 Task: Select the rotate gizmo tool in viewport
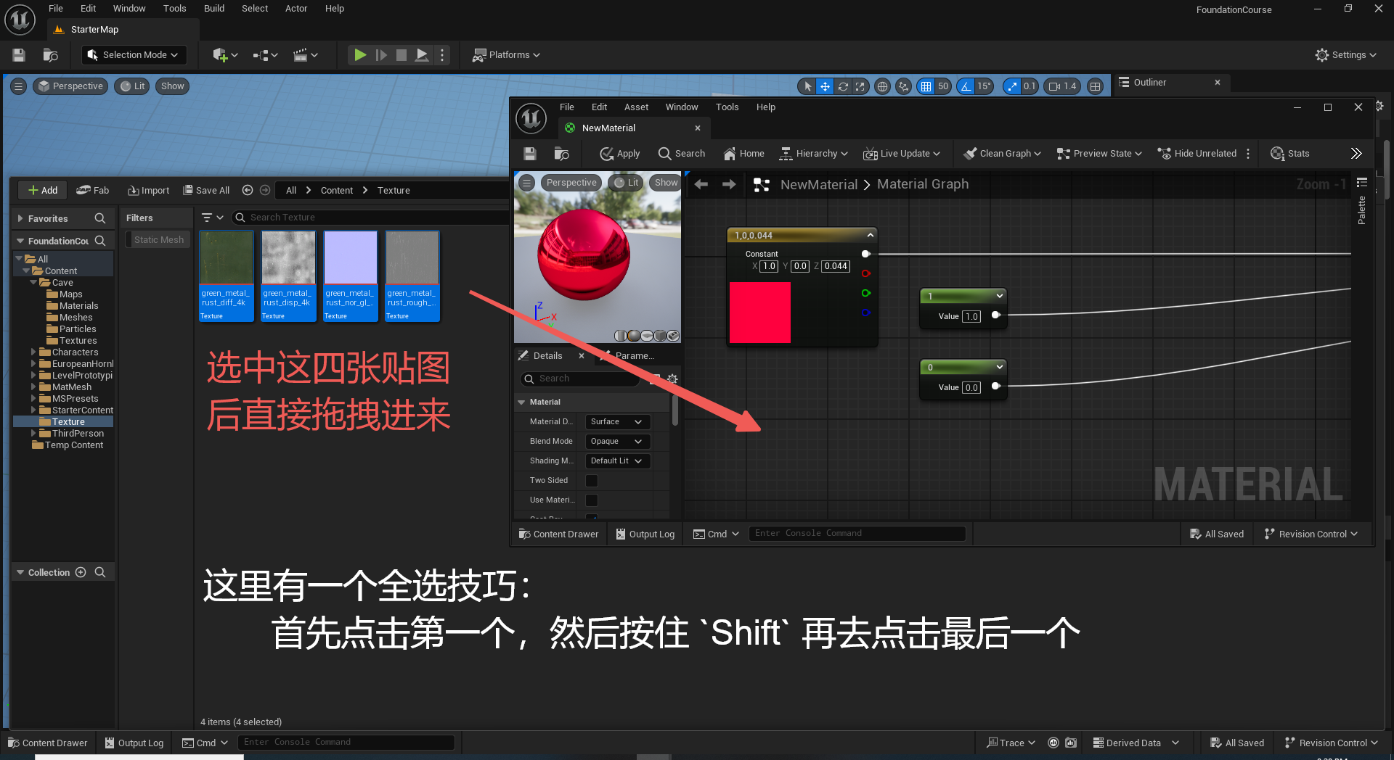[x=843, y=86]
